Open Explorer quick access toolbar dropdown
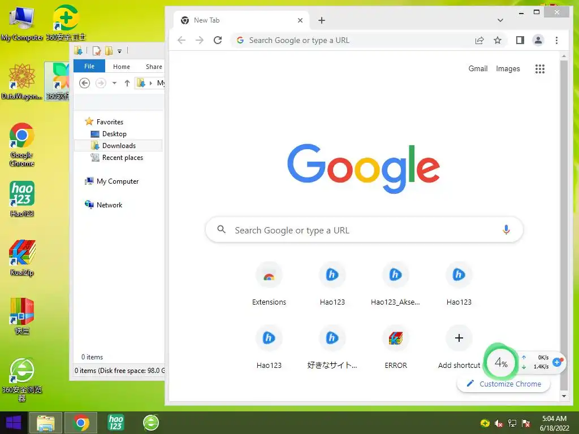This screenshot has width=579, height=434. pyautogui.click(x=120, y=51)
